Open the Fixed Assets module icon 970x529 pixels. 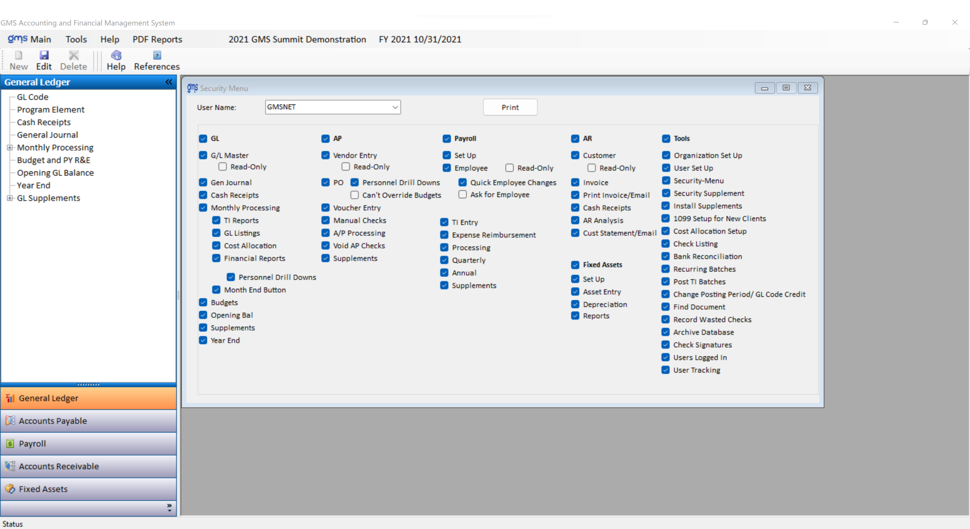(x=10, y=489)
